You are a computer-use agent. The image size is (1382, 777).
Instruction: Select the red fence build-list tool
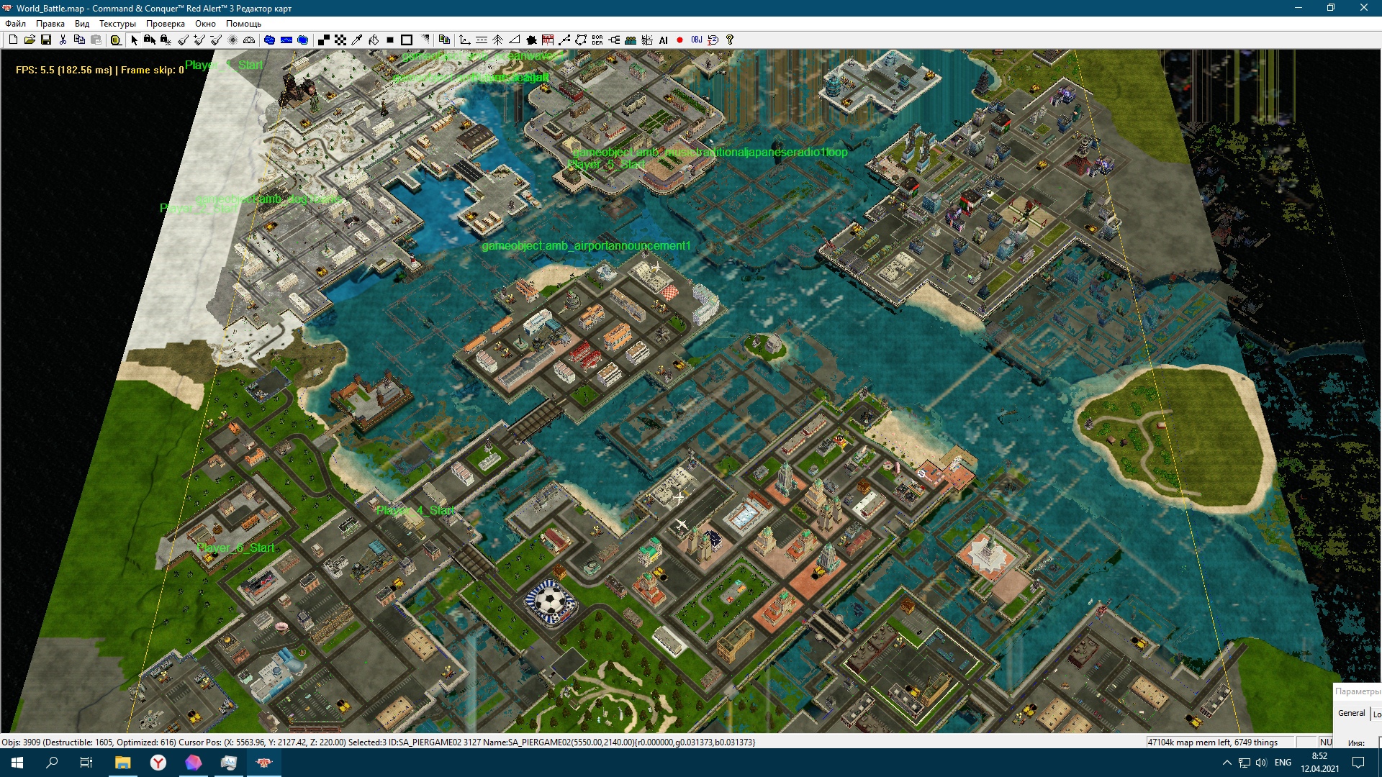click(548, 40)
